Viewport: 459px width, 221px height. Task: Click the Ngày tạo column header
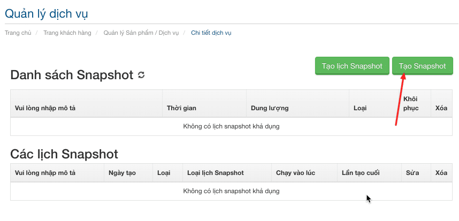pos(122,173)
